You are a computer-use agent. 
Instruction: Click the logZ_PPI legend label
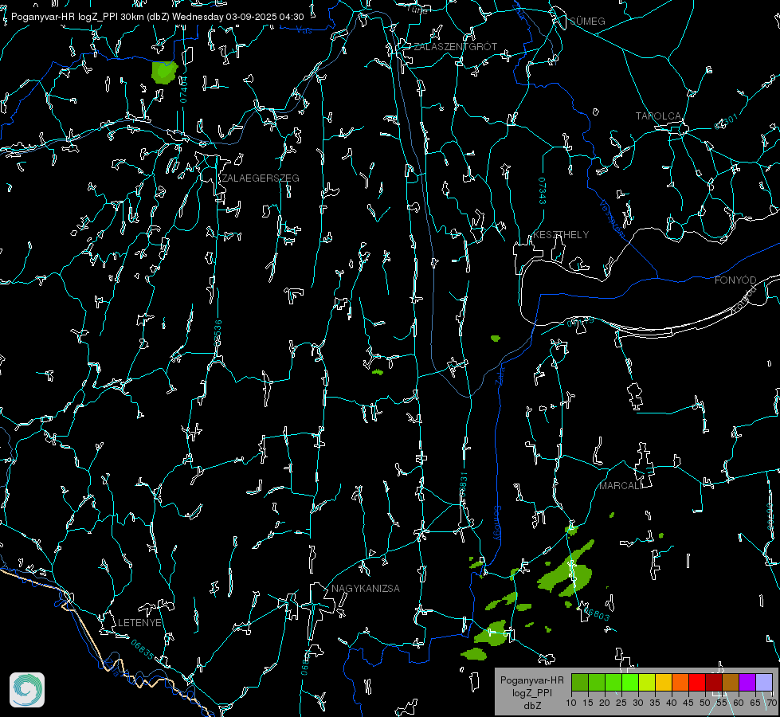coord(531,692)
